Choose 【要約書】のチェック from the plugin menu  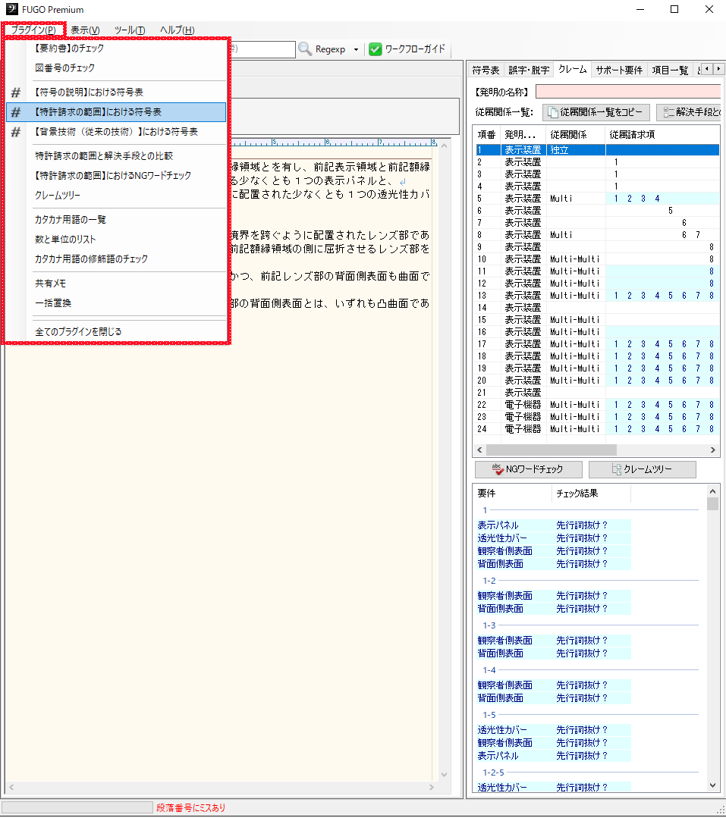point(70,49)
